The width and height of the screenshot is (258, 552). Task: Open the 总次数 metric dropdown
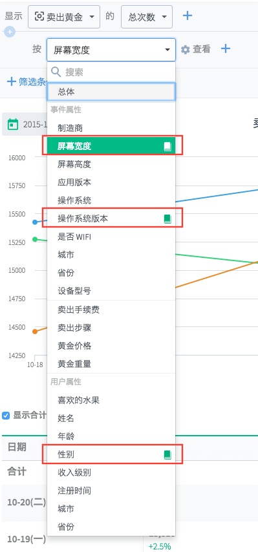(147, 17)
